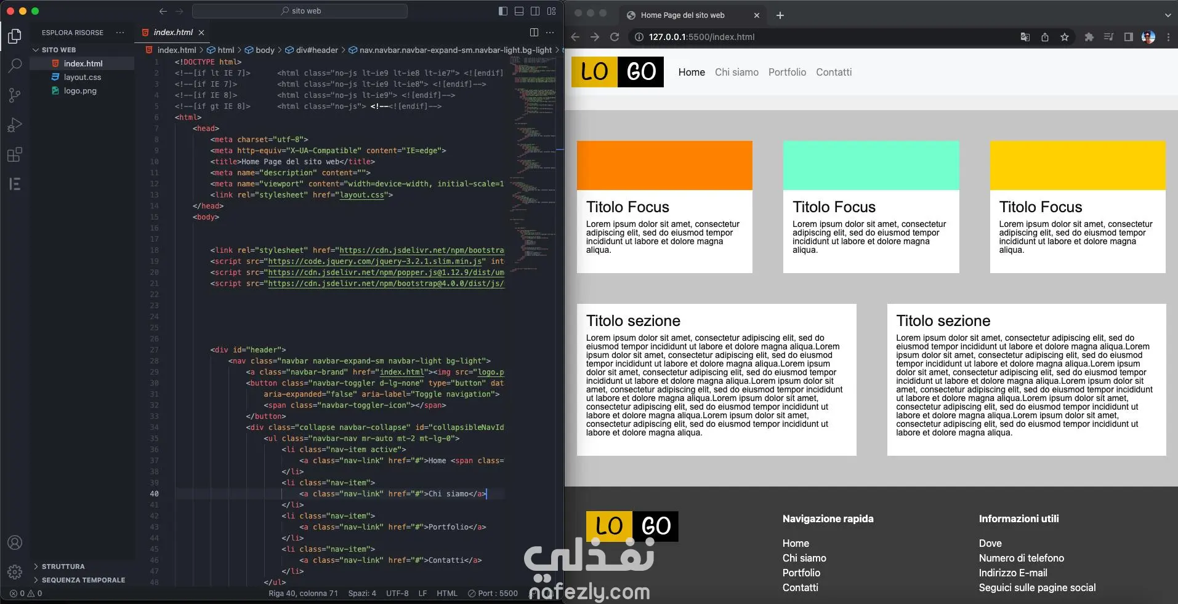Viewport: 1178px width, 604px height.
Task: Click the LOGO image in the page navbar
Action: click(x=618, y=72)
